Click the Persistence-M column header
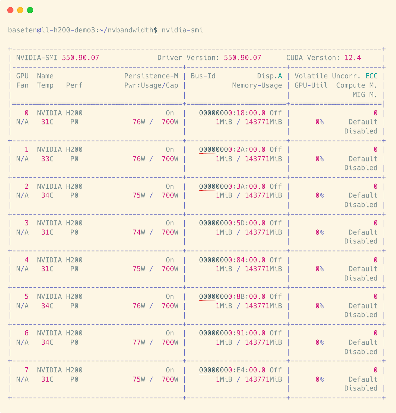This screenshot has height=413, width=396. (x=151, y=76)
